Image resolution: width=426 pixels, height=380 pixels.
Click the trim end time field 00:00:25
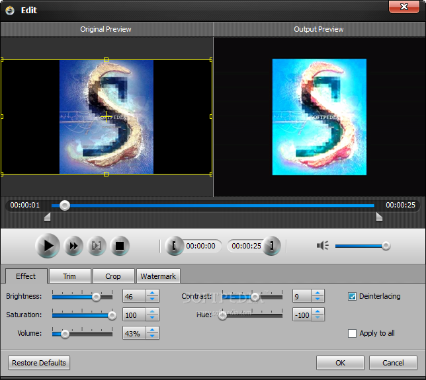[246, 246]
